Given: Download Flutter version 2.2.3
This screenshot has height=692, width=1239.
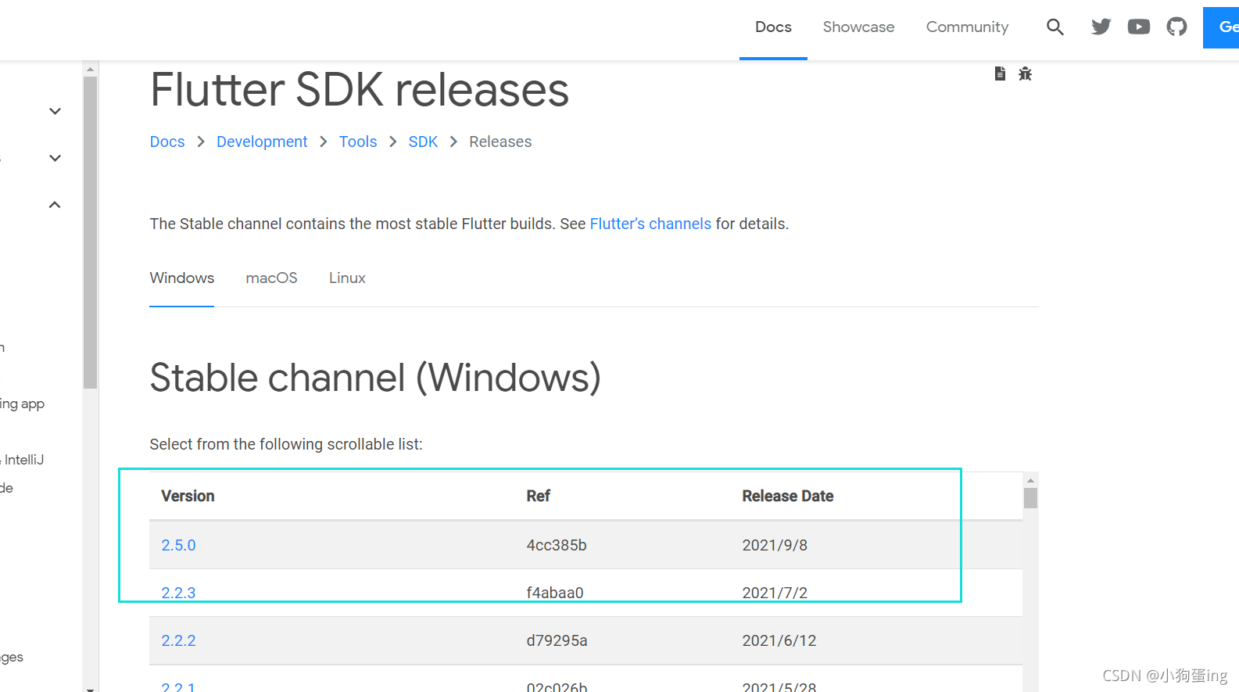Looking at the screenshot, I should (178, 593).
